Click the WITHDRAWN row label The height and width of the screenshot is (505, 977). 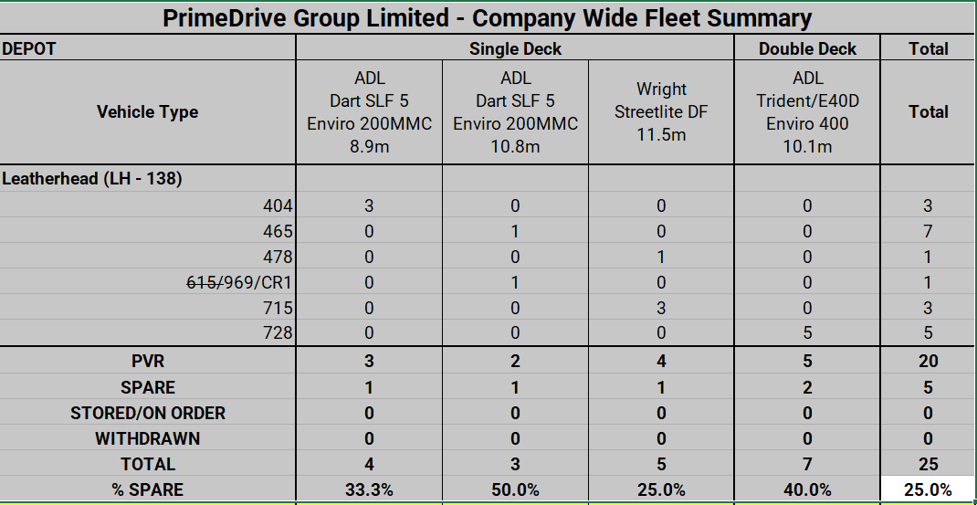click(x=148, y=438)
